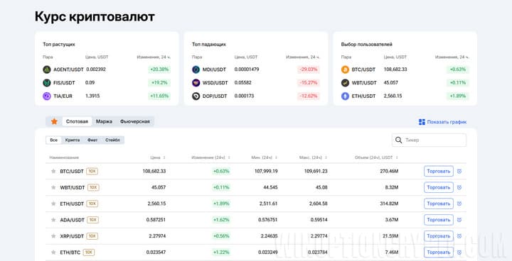
Task: Sort table by Объем (24ч), USDT column
Action: point(376,157)
